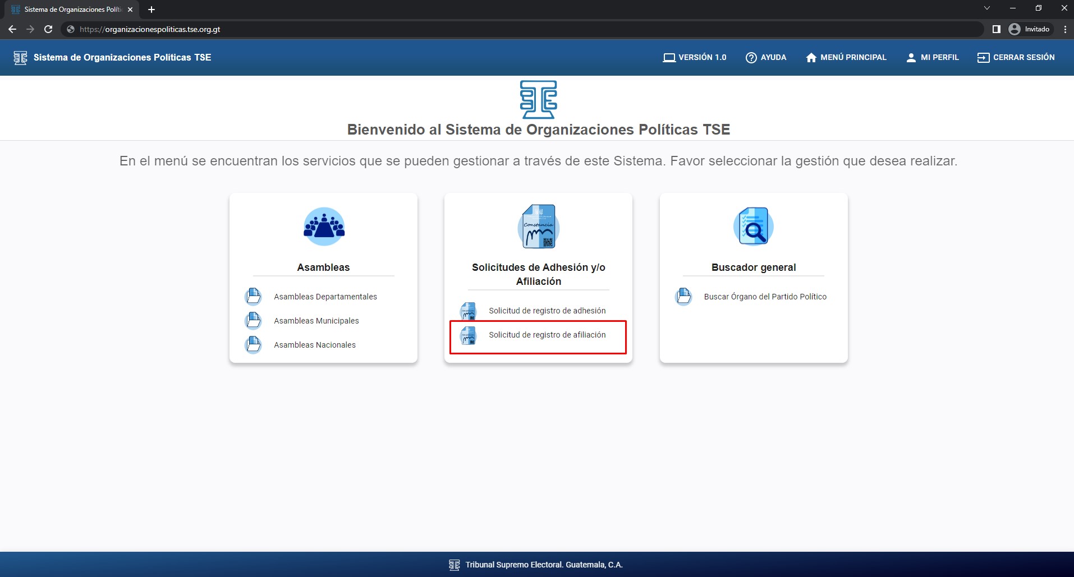Open Mi Perfil in the top bar

click(x=933, y=58)
